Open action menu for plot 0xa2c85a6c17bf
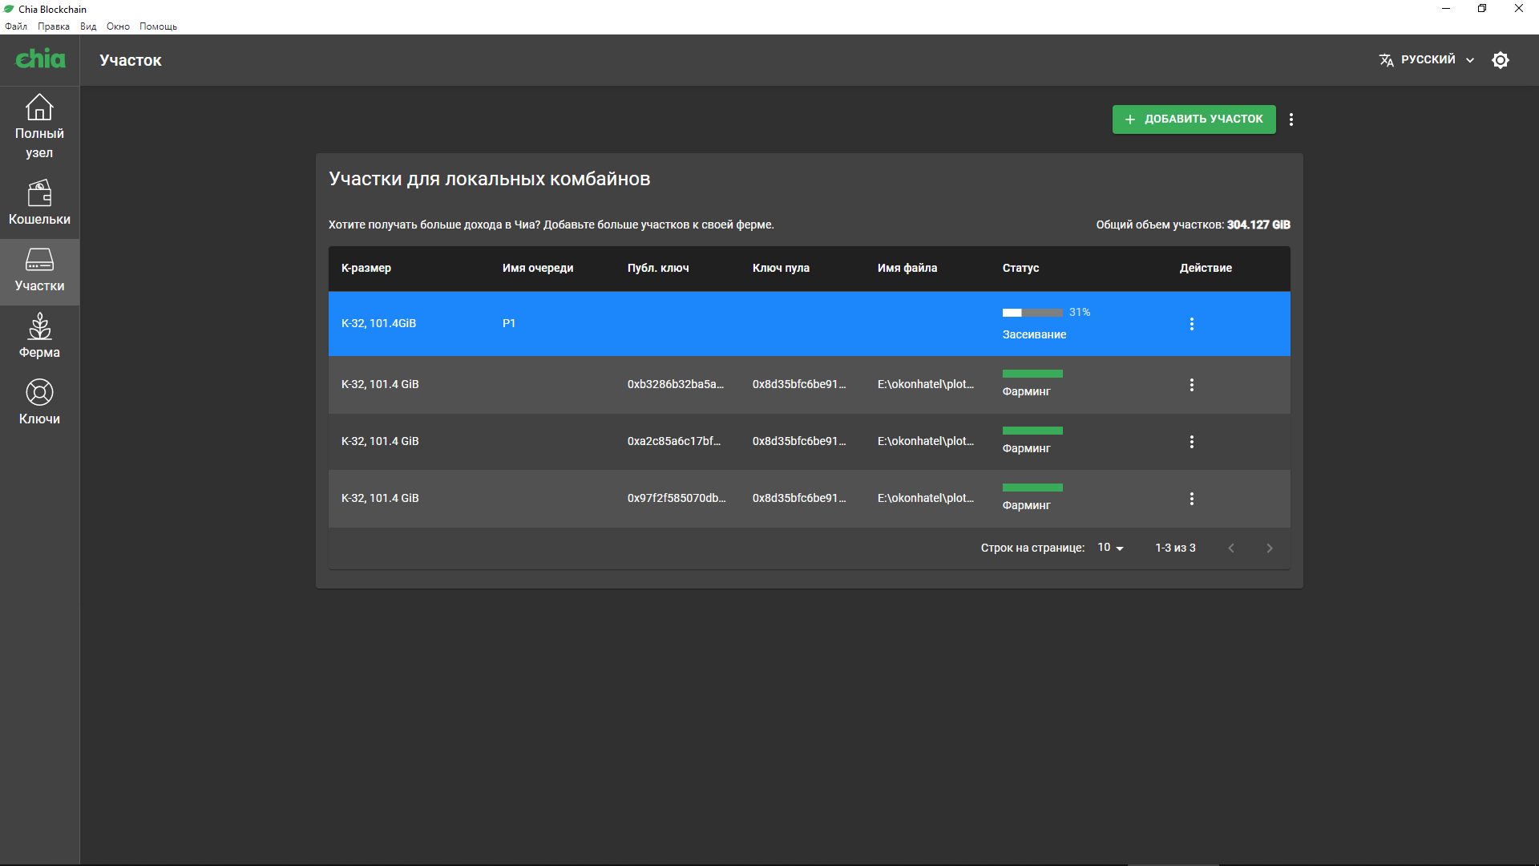Screen dimensions: 1539x866 pyautogui.click(x=1191, y=442)
